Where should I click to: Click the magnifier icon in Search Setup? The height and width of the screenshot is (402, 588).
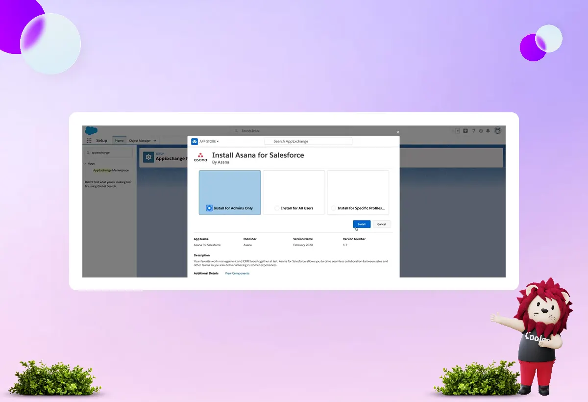click(x=237, y=131)
